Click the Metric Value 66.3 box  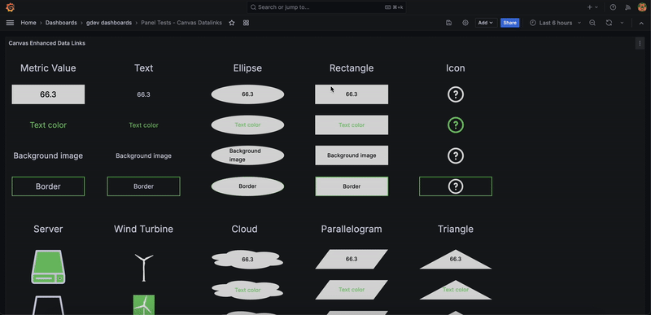[x=48, y=94]
